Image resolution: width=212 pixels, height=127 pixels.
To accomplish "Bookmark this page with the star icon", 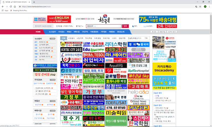I will 200,6.
